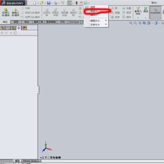
Task: Click the 边界凸台/基体 boundary boss tool
Action: point(30,17)
